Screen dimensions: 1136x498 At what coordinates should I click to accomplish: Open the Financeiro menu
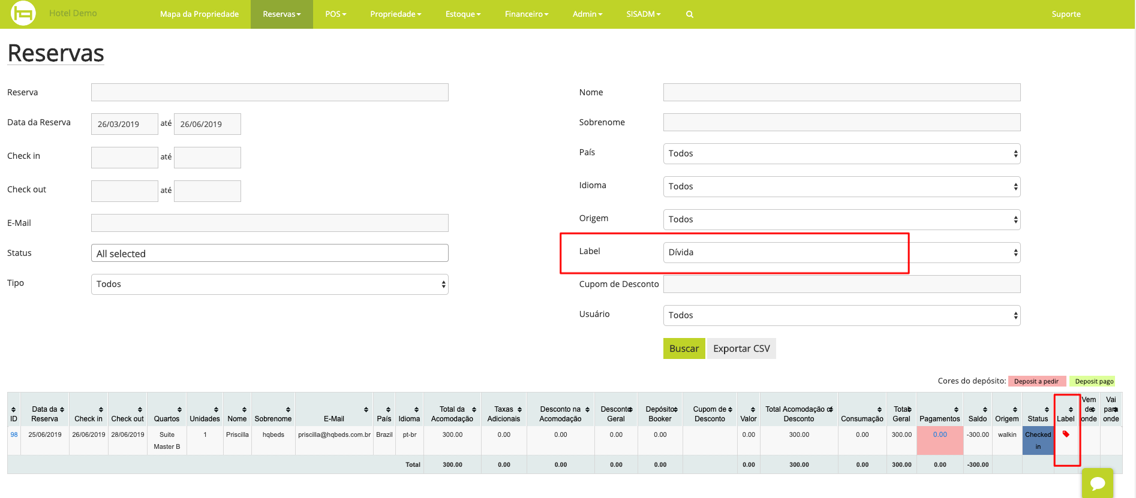click(526, 14)
